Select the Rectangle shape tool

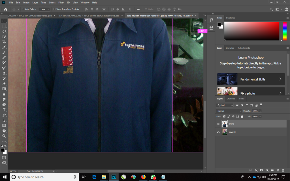click(x=4, y=125)
